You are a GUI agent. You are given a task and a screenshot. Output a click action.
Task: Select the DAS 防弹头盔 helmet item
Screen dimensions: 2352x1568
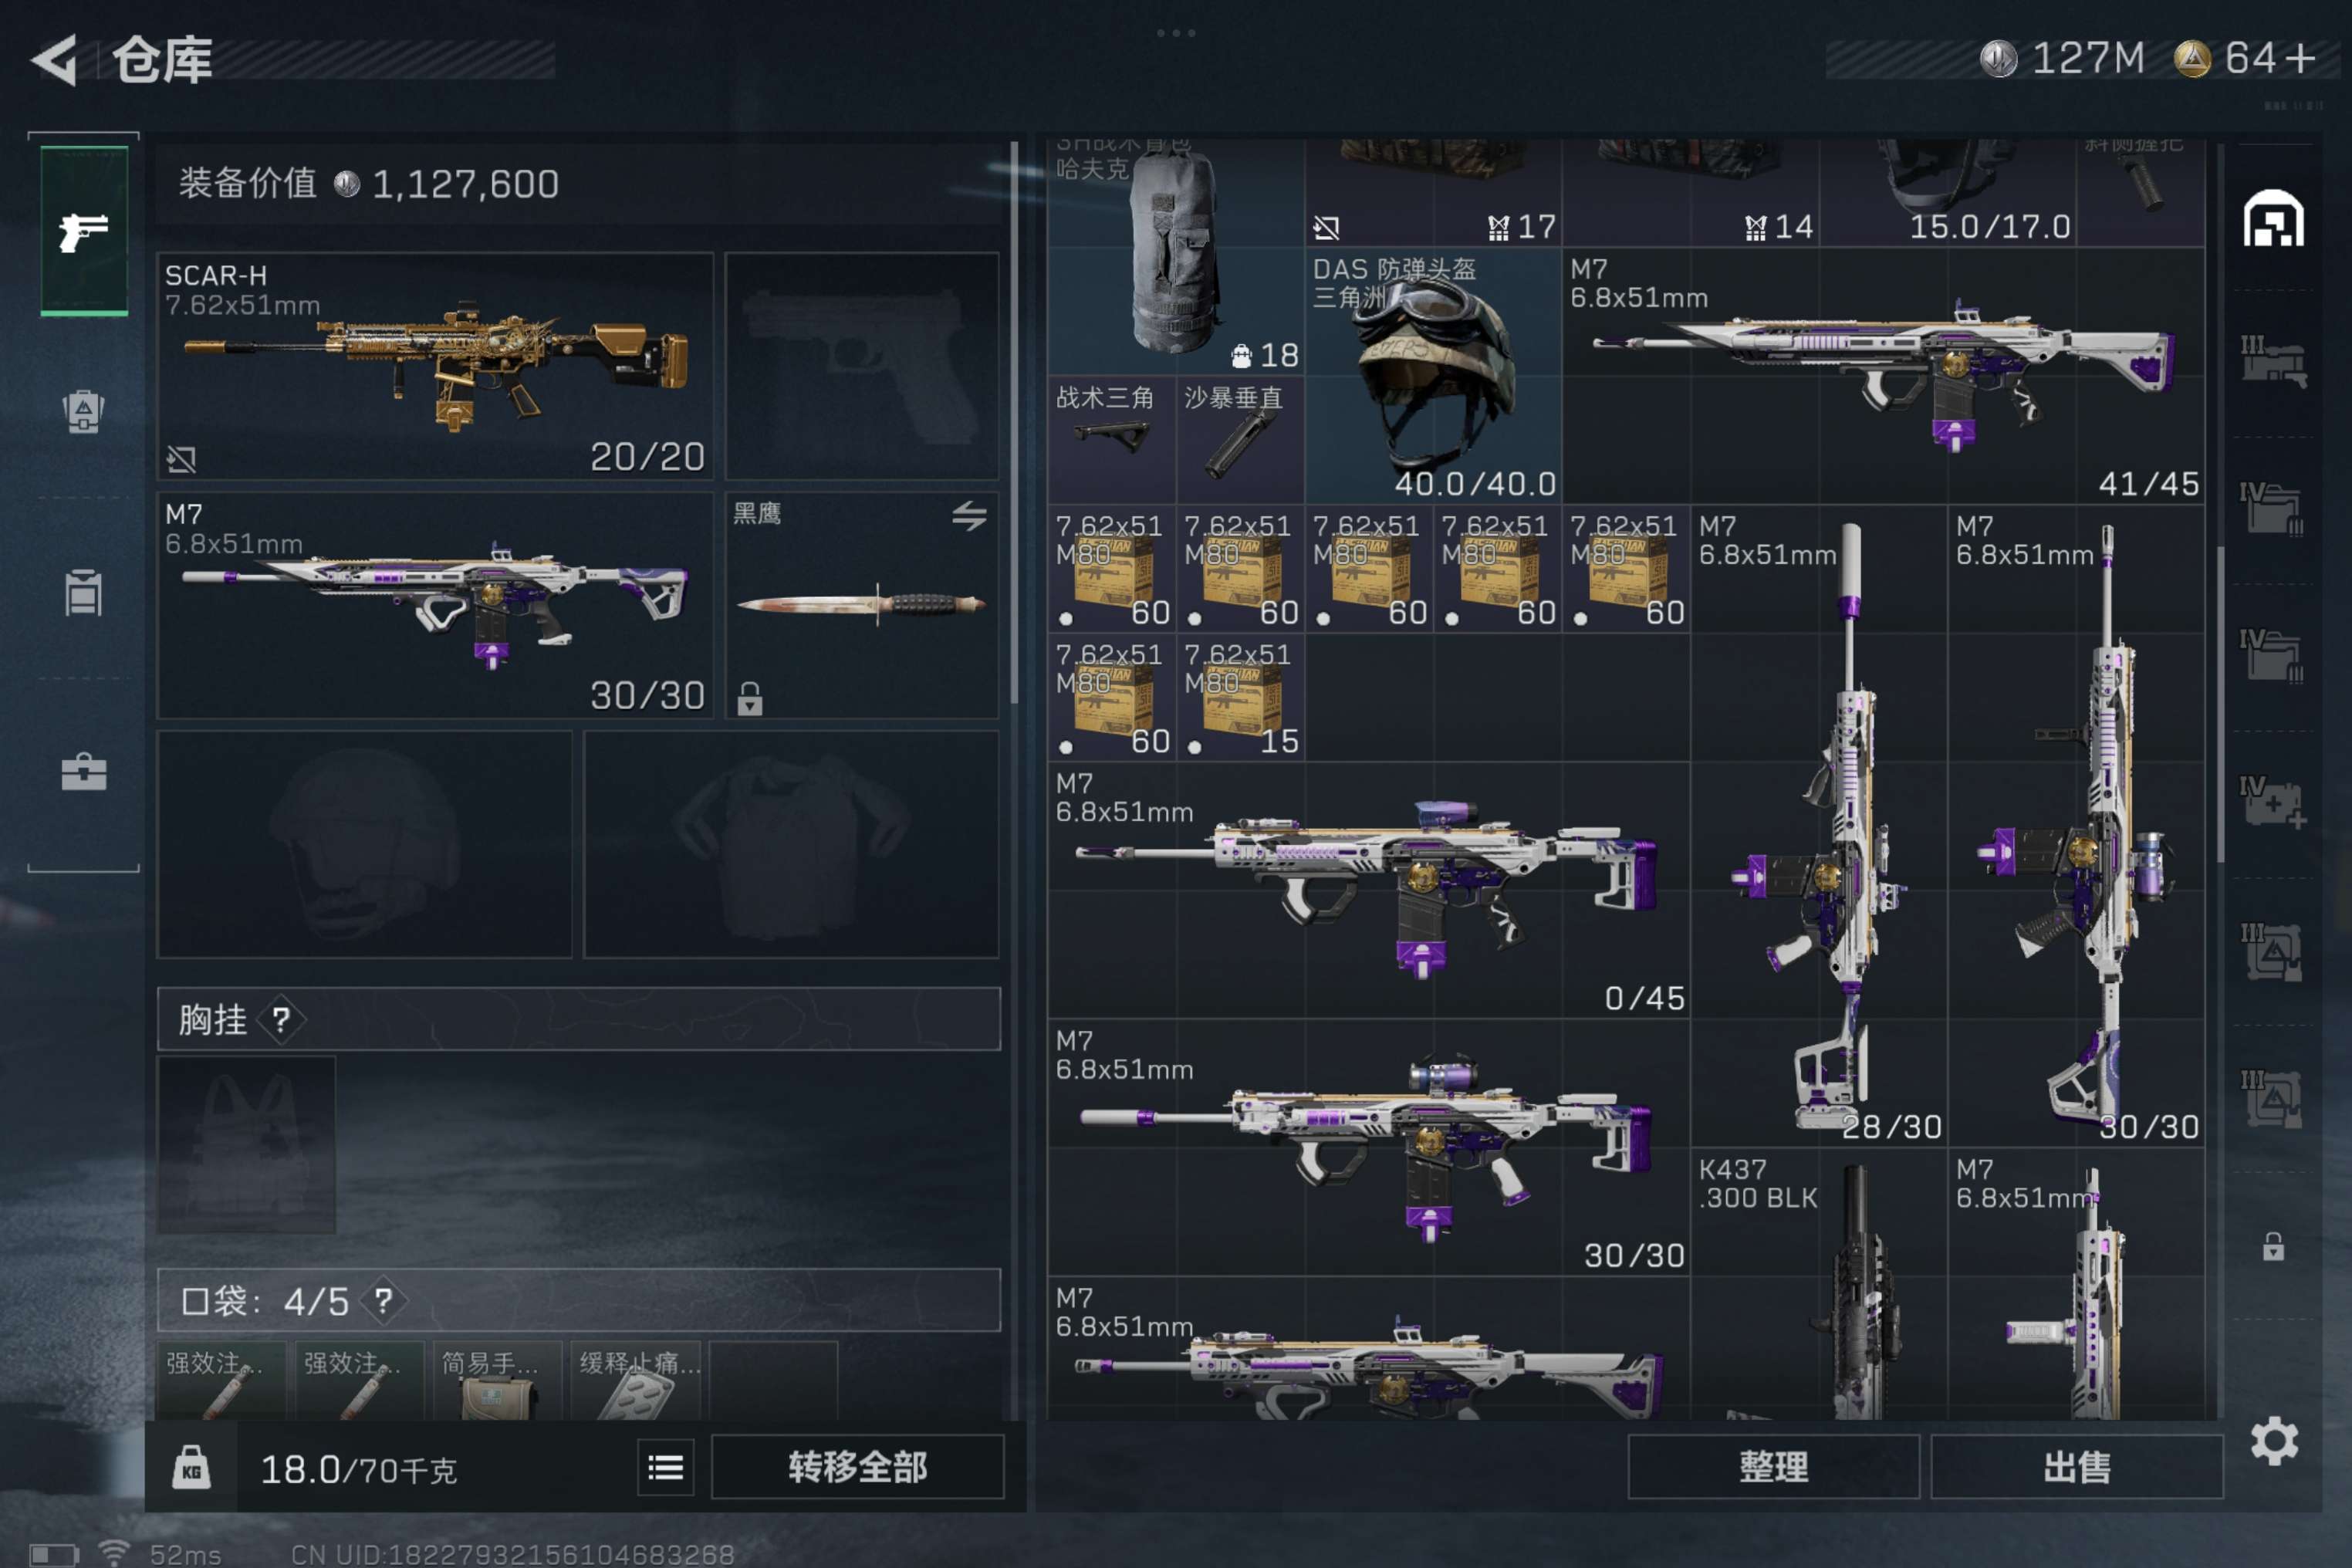tap(1433, 376)
